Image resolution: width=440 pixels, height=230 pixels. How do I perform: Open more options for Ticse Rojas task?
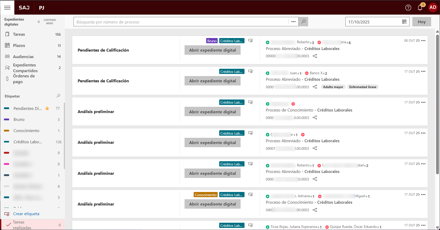click(x=423, y=225)
